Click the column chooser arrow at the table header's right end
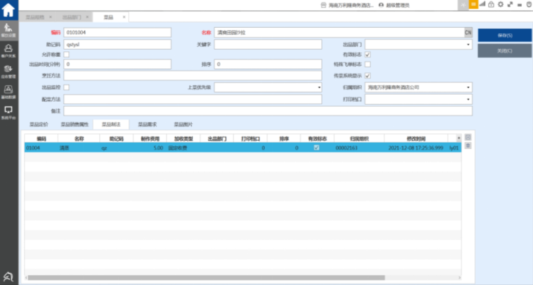533x285 pixels. [x=459, y=138]
